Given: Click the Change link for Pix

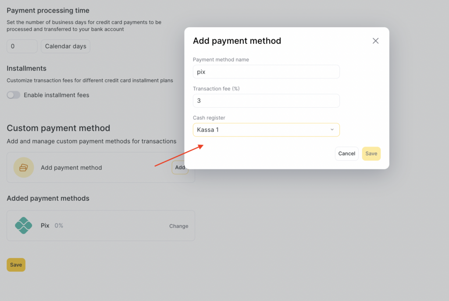Looking at the screenshot, I should 178,226.
